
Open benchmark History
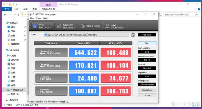tap(147, 95)
